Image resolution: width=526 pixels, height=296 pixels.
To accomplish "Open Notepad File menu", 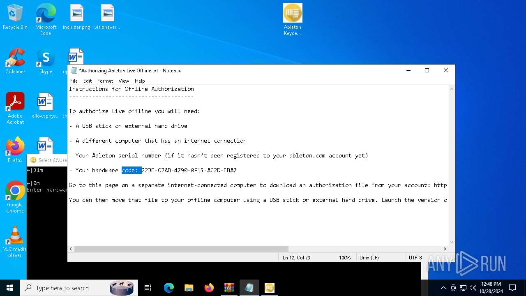I will (74, 81).
